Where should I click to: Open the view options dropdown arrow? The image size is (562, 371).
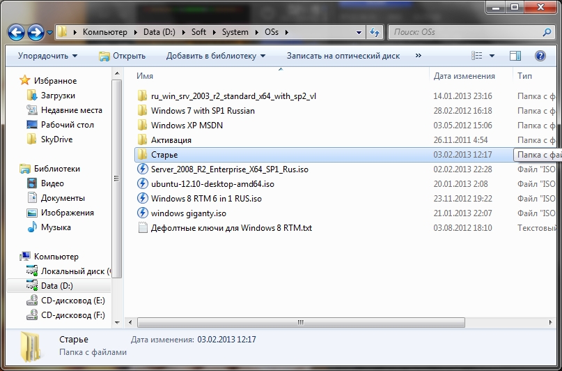pos(492,56)
